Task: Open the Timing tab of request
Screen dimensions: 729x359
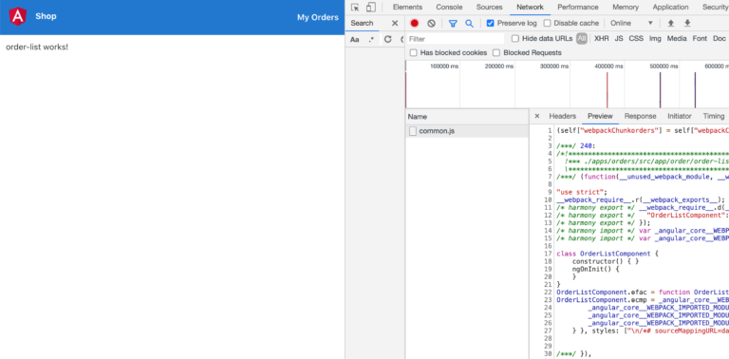Action: 713,116
